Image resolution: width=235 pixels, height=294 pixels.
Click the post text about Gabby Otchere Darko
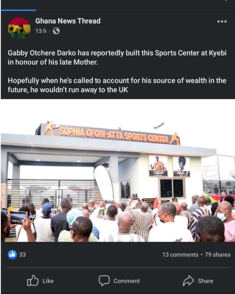(117, 57)
